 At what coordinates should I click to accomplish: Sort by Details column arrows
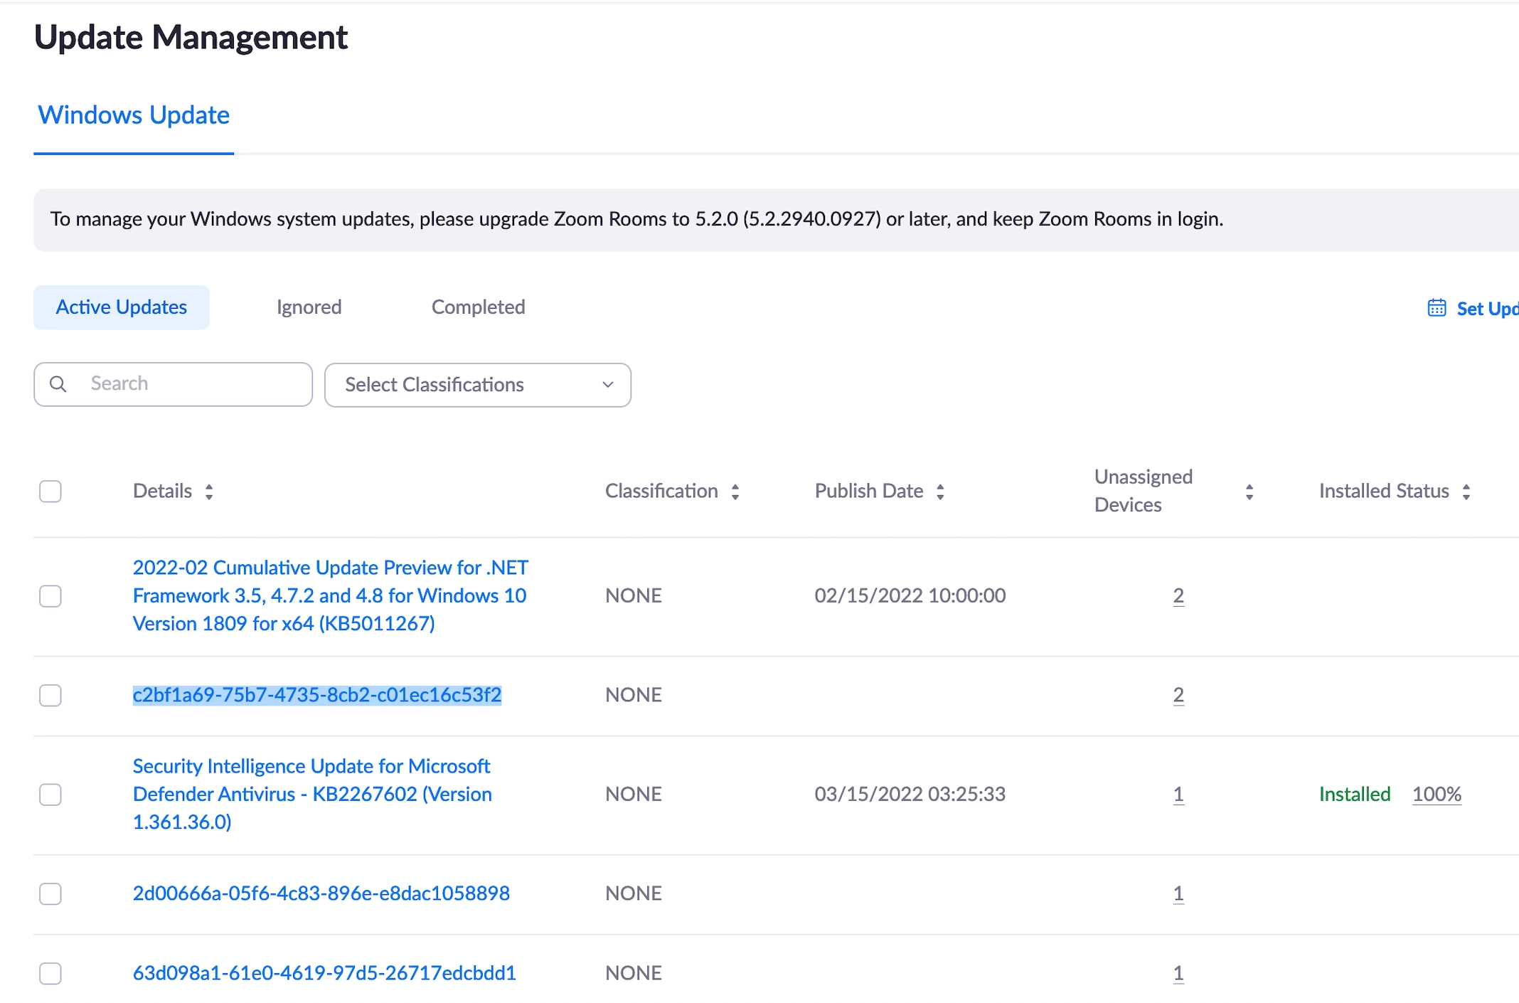[209, 492]
